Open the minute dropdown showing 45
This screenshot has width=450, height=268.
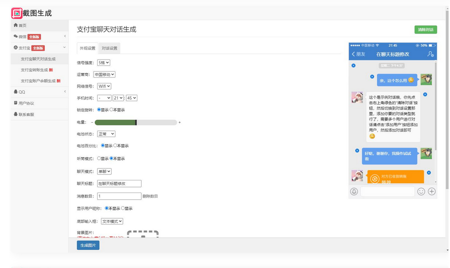coord(132,98)
